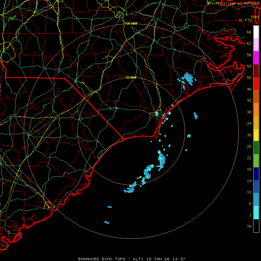Select the gold legend swatch
Screen dimensions: 261x261
click(x=256, y=123)
